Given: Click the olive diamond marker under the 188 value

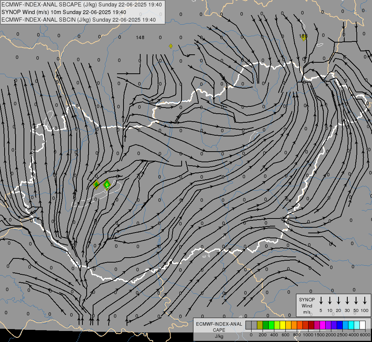Looking at the screenshot, I should click(304, 38).
